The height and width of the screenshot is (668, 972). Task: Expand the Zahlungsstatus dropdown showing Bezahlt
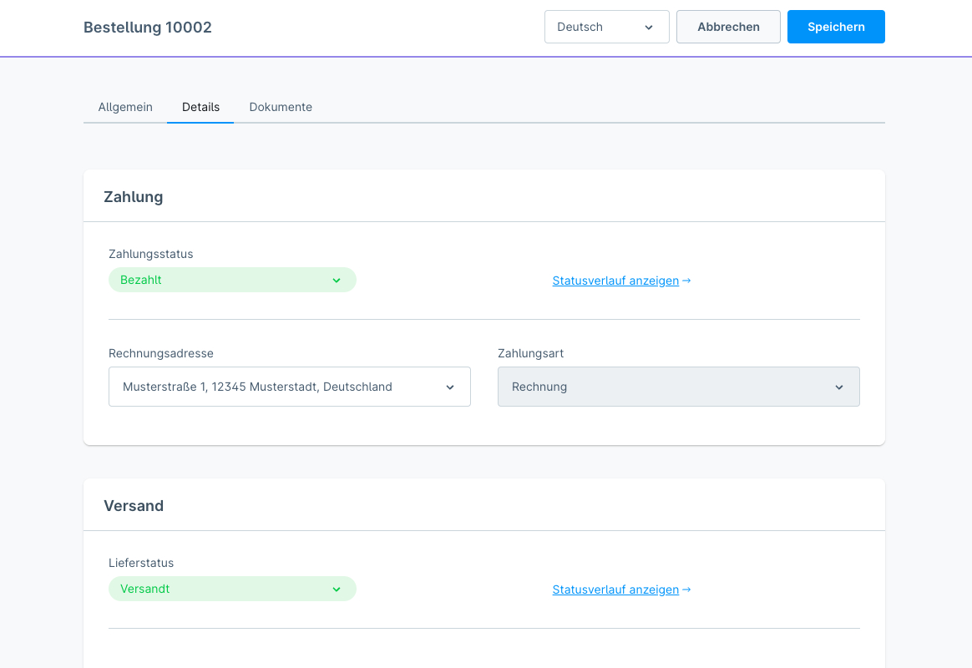coord(232,280)
